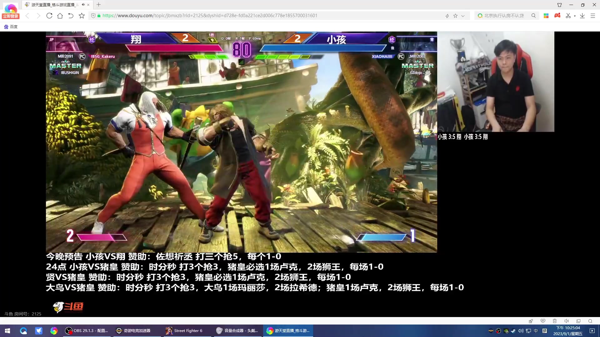
Task: Close the 游天堂直播 tab
Action: pos(88,5)
